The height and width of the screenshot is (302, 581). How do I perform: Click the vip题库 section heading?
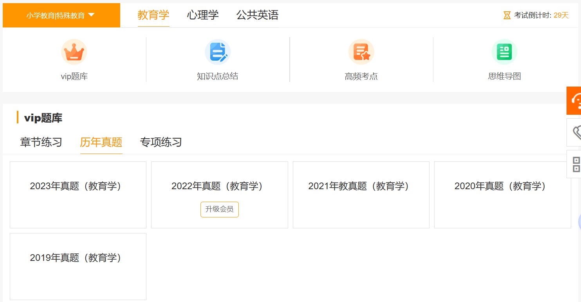[x=43, y=118]
